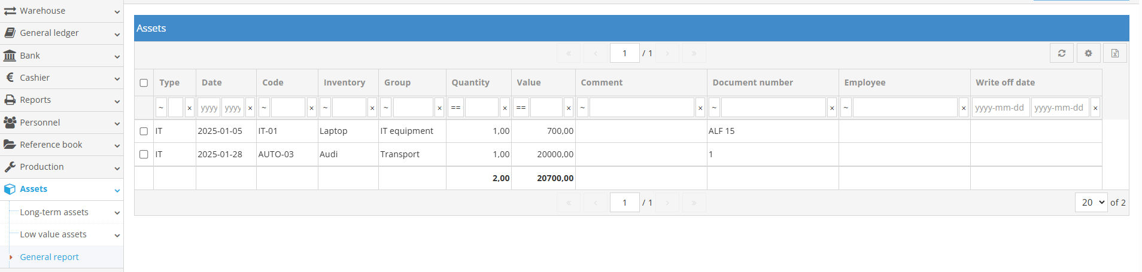
Task: Check the Laptop IT-01 row checkbox
Action: [144, 131]
